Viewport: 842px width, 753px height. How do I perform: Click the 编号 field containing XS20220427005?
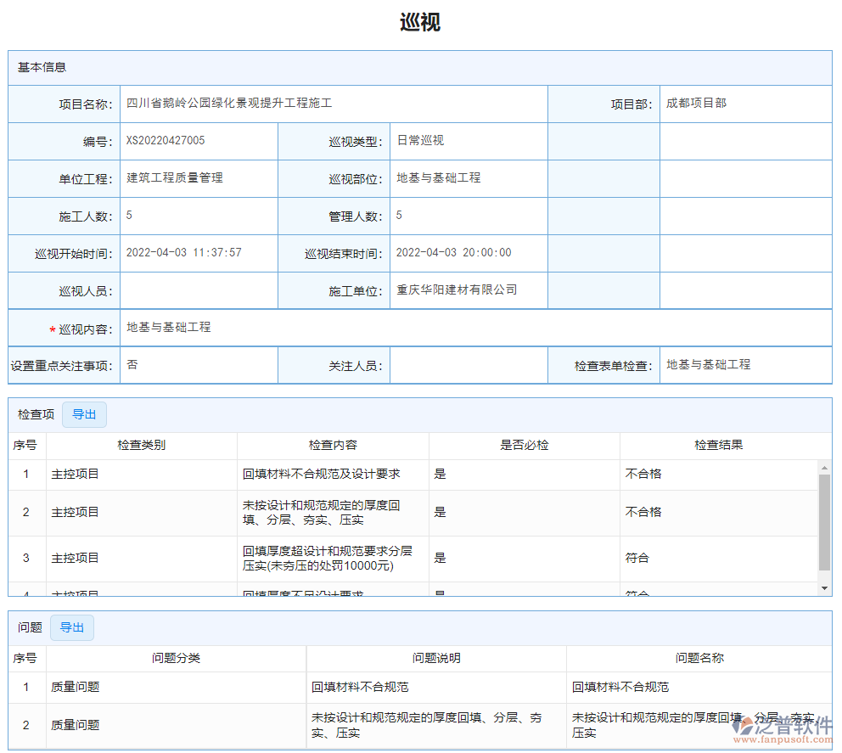click(x=166, y=141)
